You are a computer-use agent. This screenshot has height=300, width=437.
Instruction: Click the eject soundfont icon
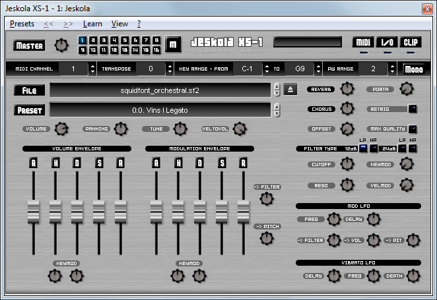[290, 89]
